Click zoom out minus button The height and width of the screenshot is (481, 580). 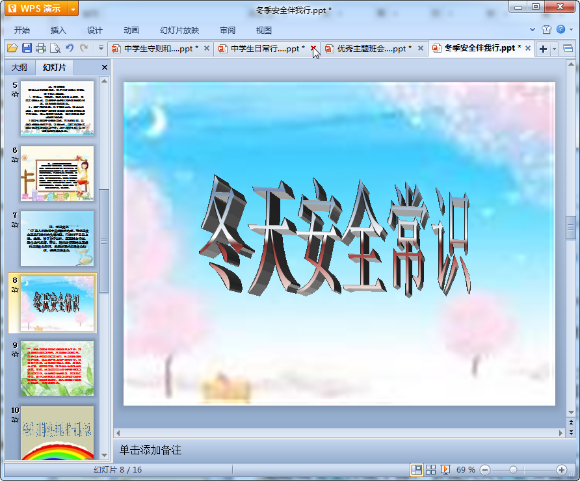(x=485, y=470)
